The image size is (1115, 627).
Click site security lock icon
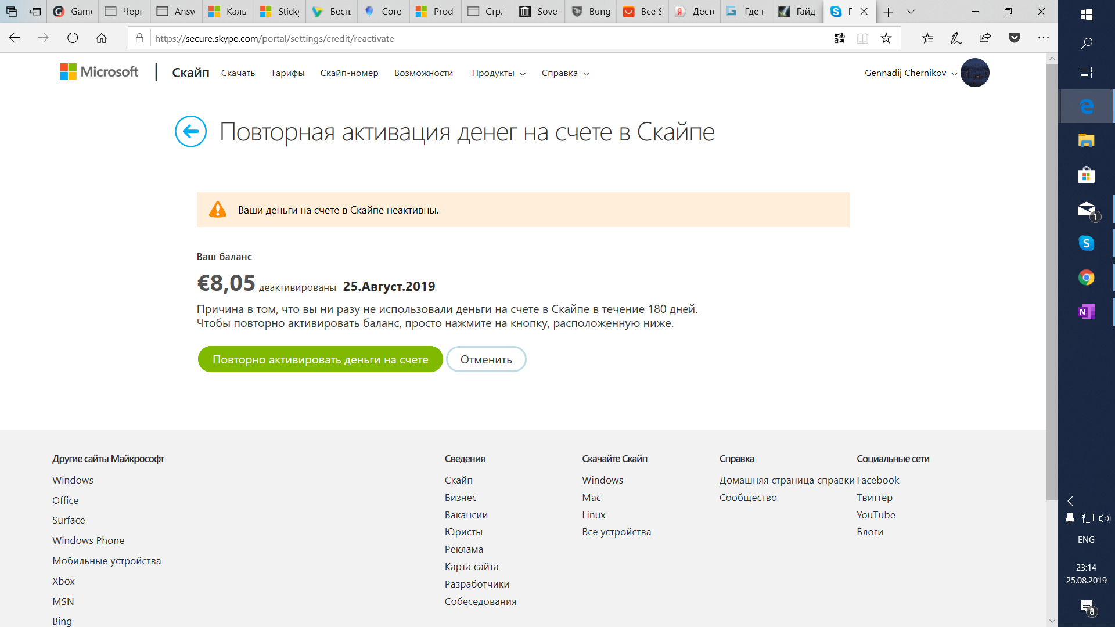(139, 38)
